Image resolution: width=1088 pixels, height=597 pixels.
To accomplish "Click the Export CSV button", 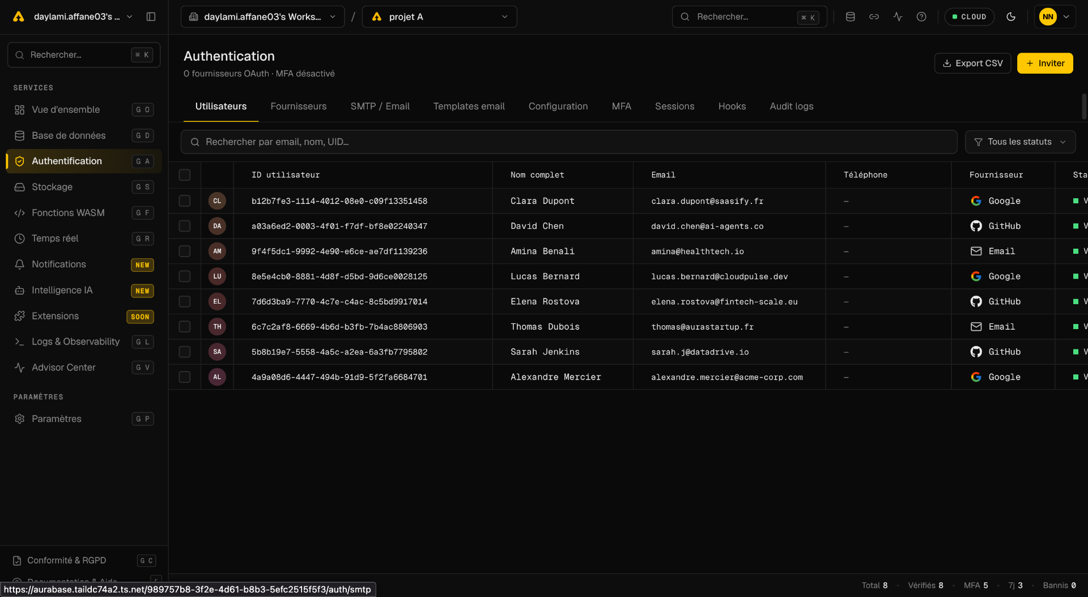I will pyautogui.click(x=972, y=63).
